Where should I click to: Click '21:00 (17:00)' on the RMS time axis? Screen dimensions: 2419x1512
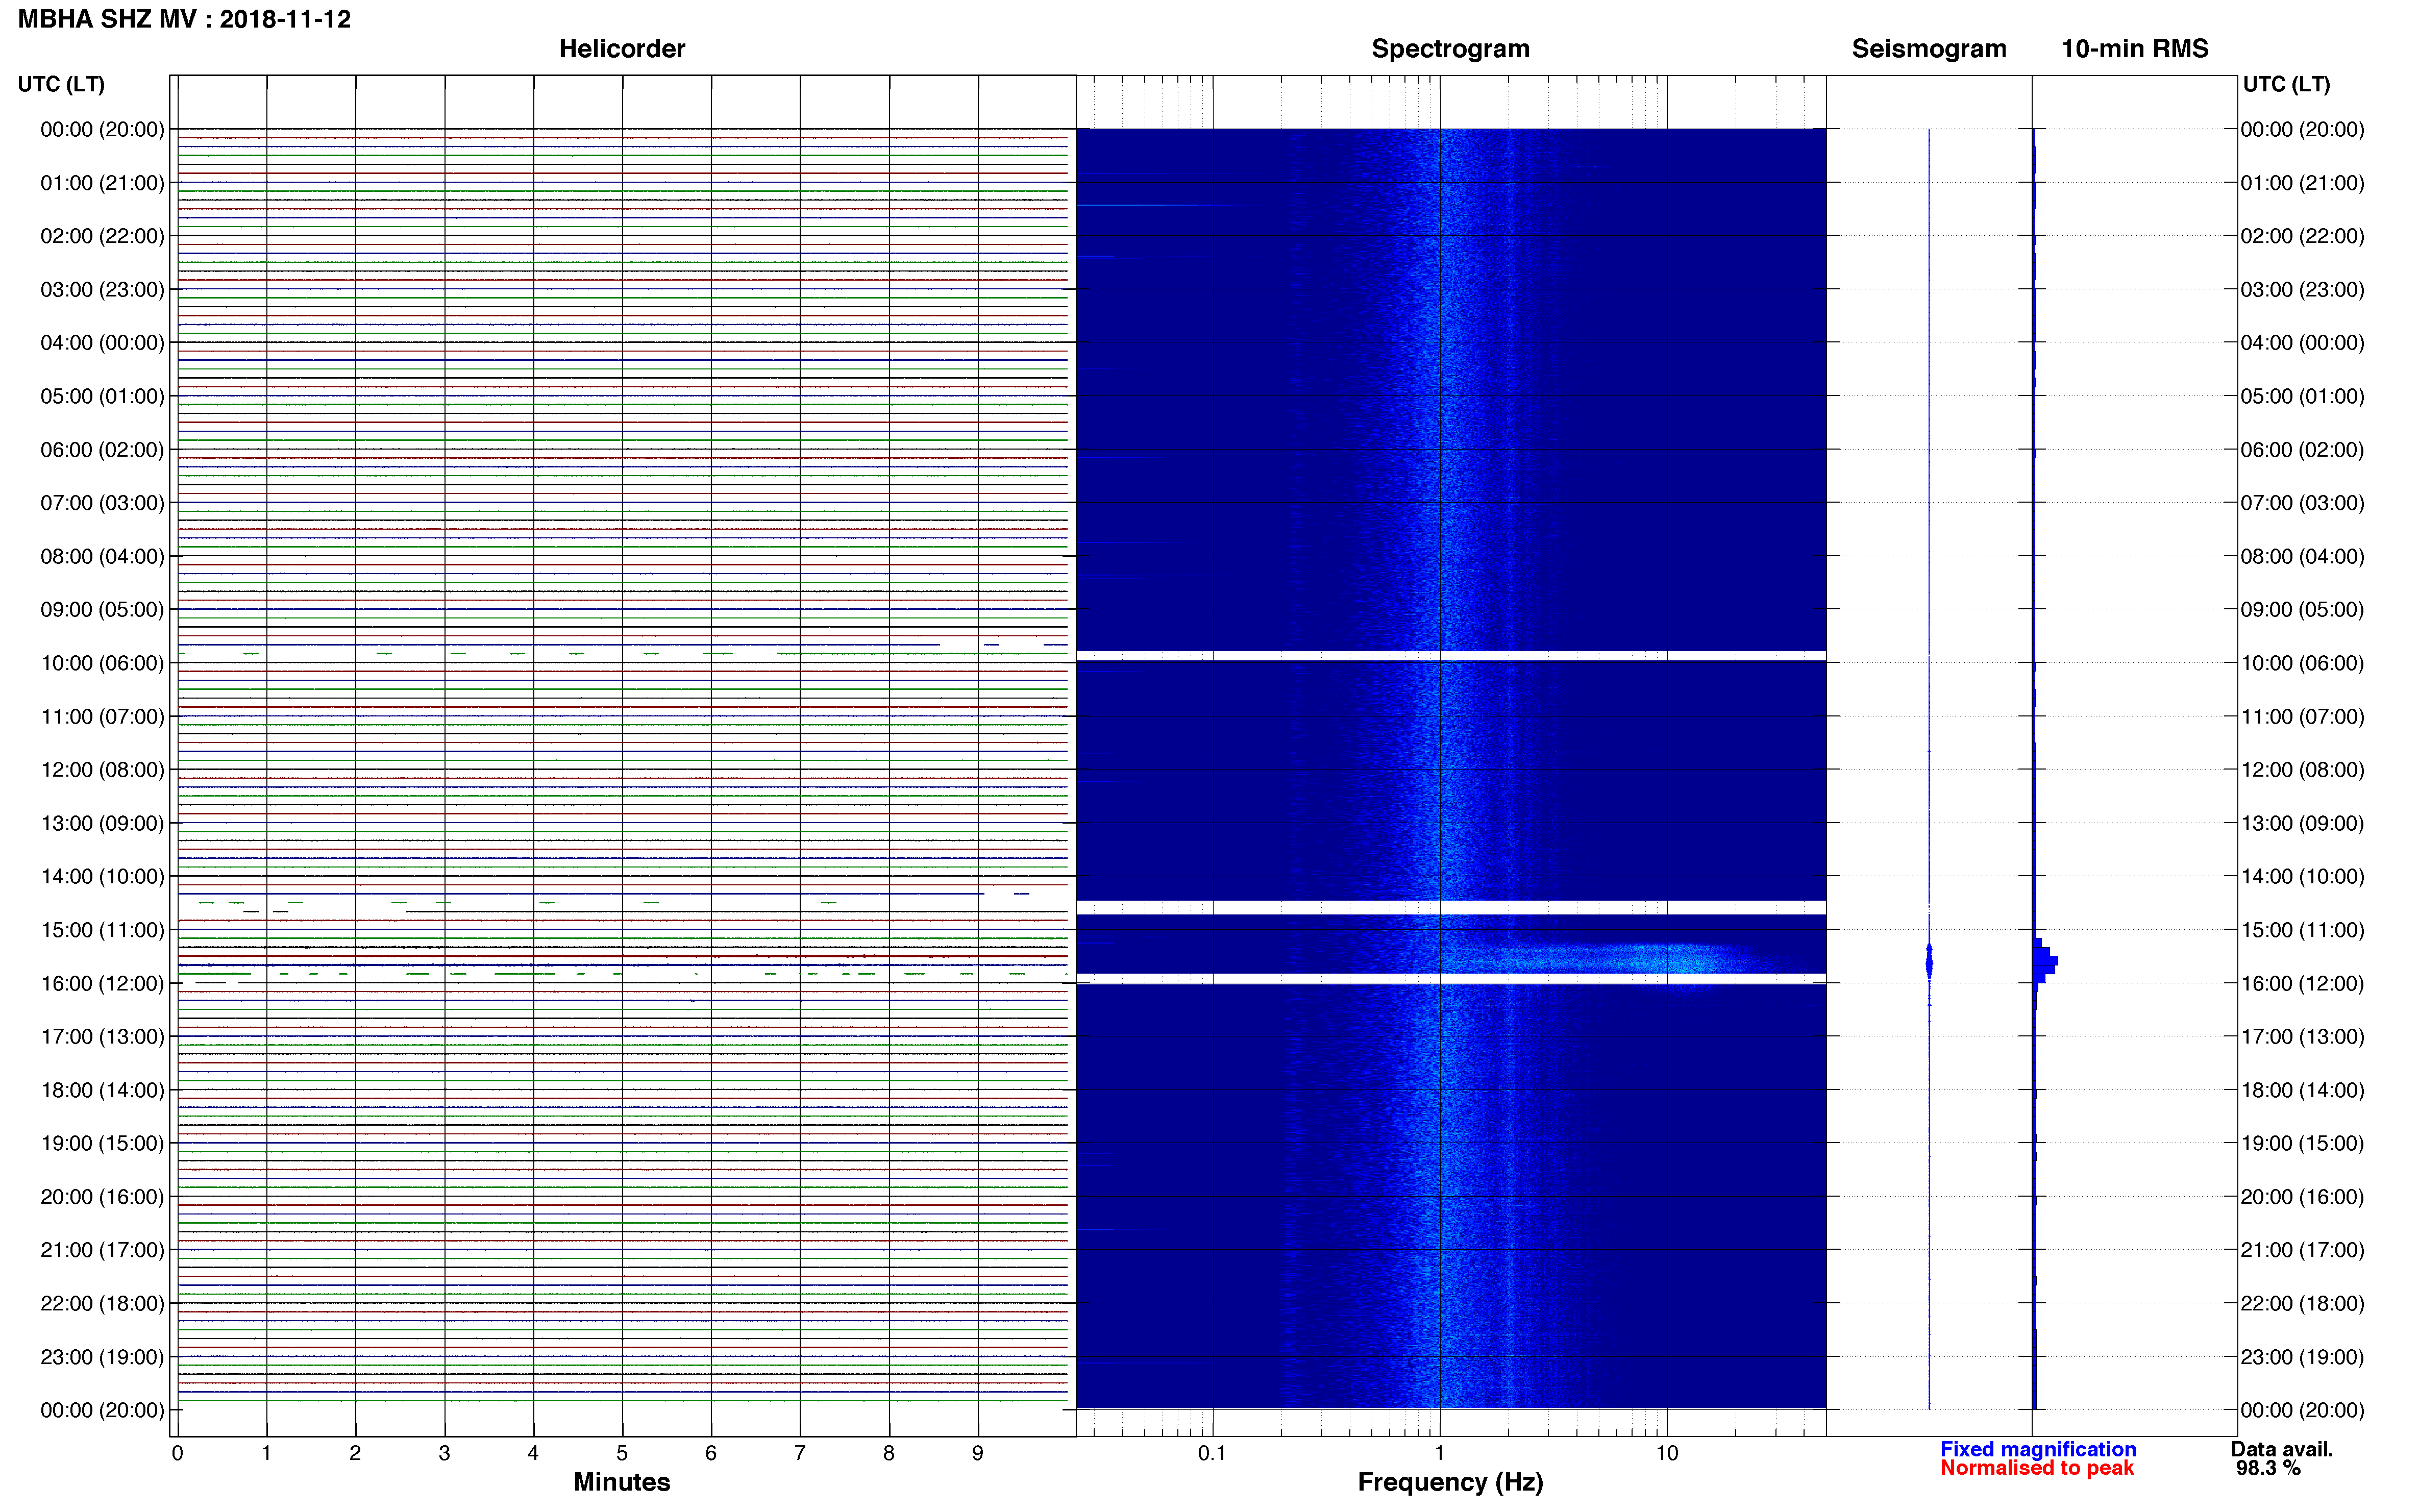(2302, 1250)
